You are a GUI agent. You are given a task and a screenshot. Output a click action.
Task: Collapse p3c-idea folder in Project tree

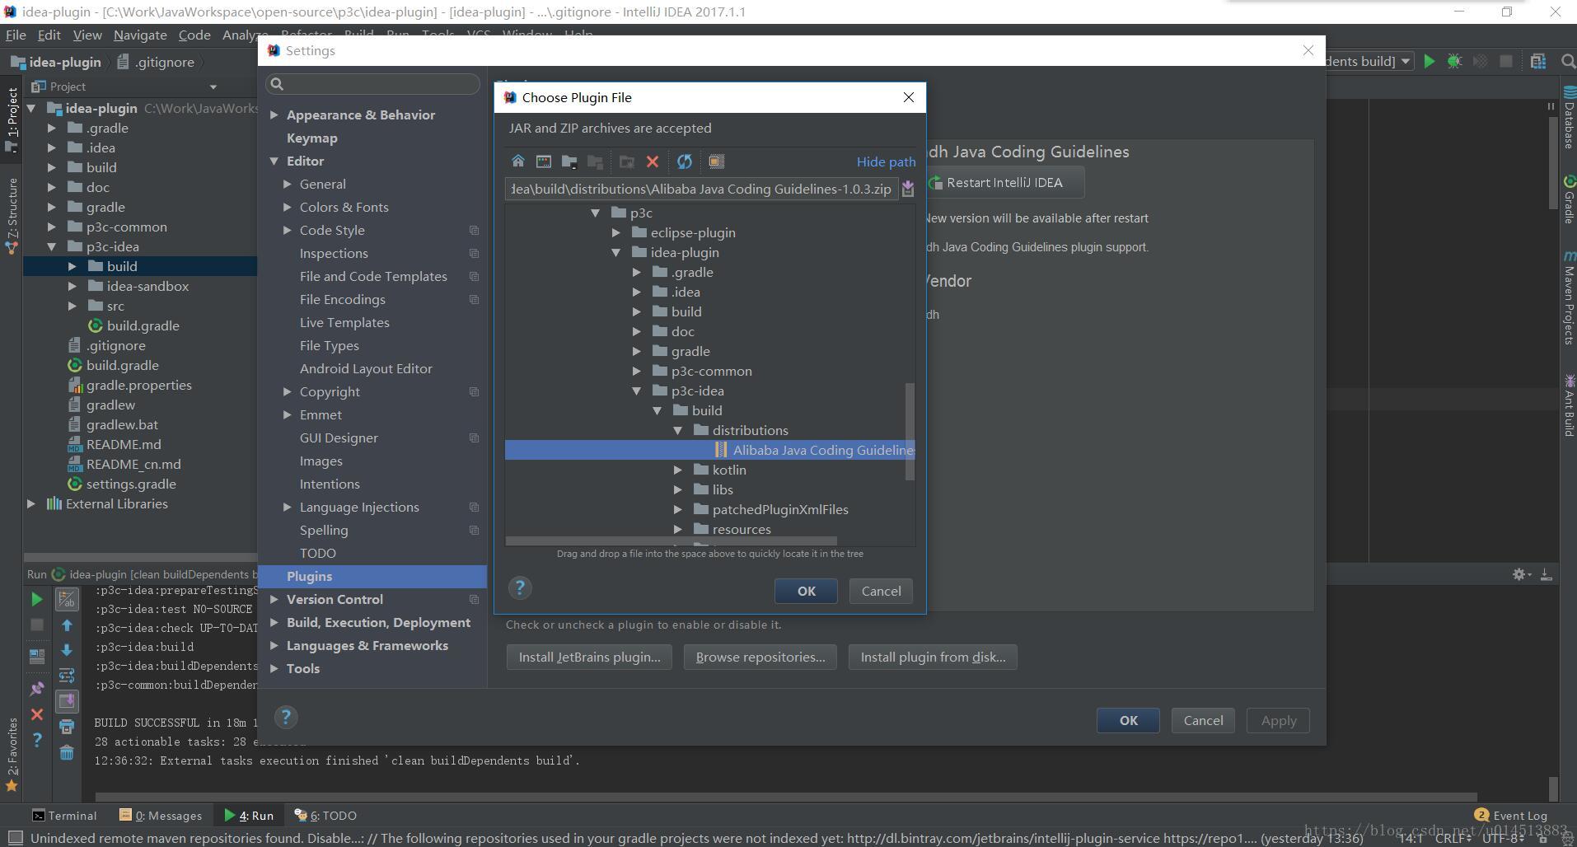tap(52, 246)
